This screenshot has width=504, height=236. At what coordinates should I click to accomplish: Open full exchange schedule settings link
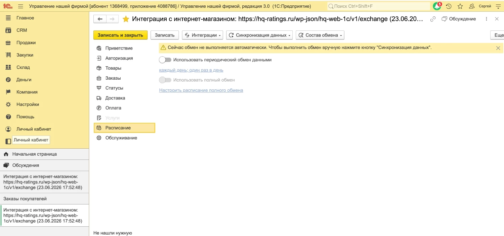click(201, 90)
